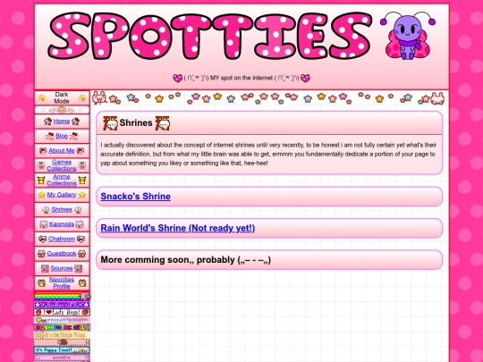Select Shrines in the sidebar menu

62,210
